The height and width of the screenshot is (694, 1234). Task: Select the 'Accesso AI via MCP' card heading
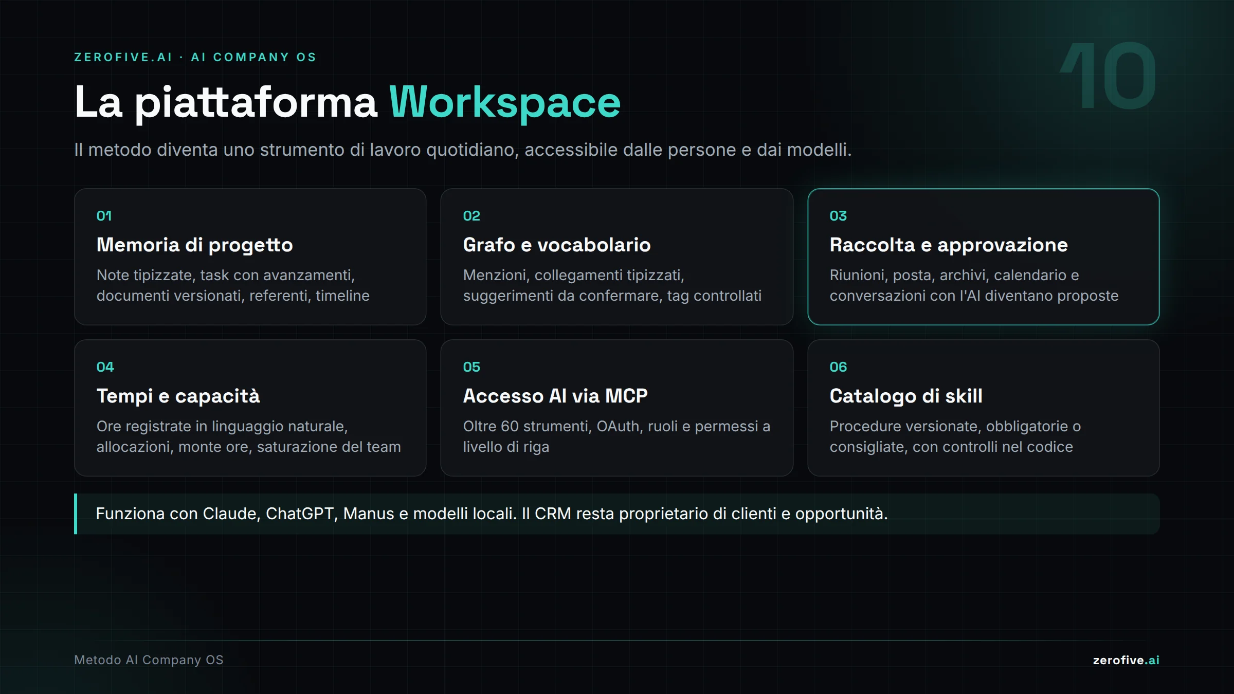point(555,396)
